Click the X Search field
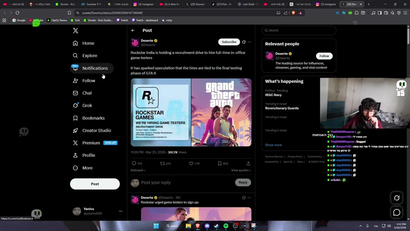 tap(299, 30)
